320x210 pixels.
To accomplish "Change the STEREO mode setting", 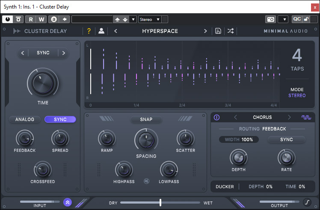I will coord(297,95).
